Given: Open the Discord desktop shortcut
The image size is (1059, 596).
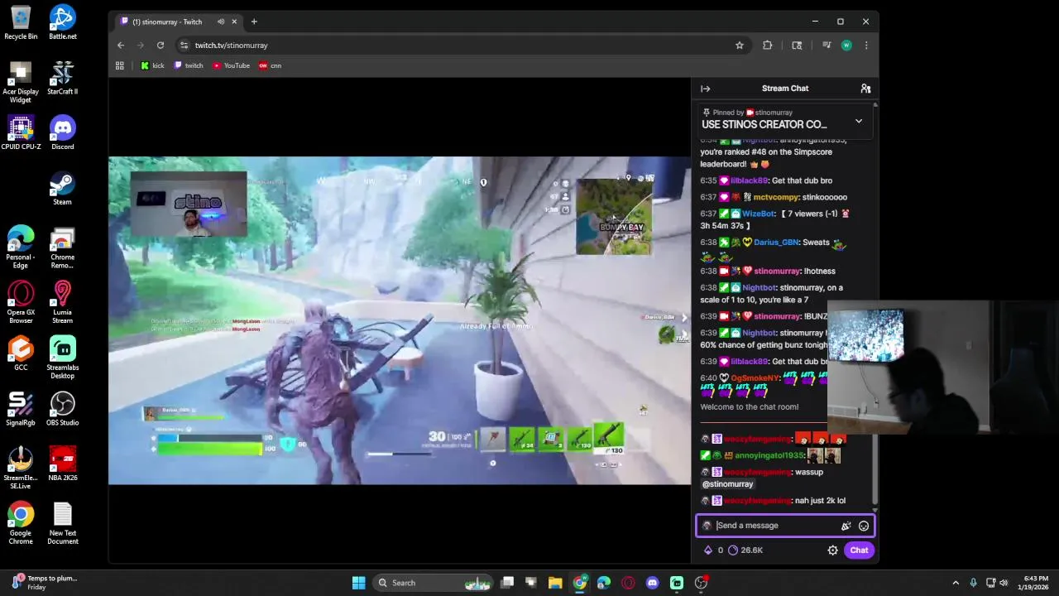Looking at the screenshot, I should [x=62, y=132].
